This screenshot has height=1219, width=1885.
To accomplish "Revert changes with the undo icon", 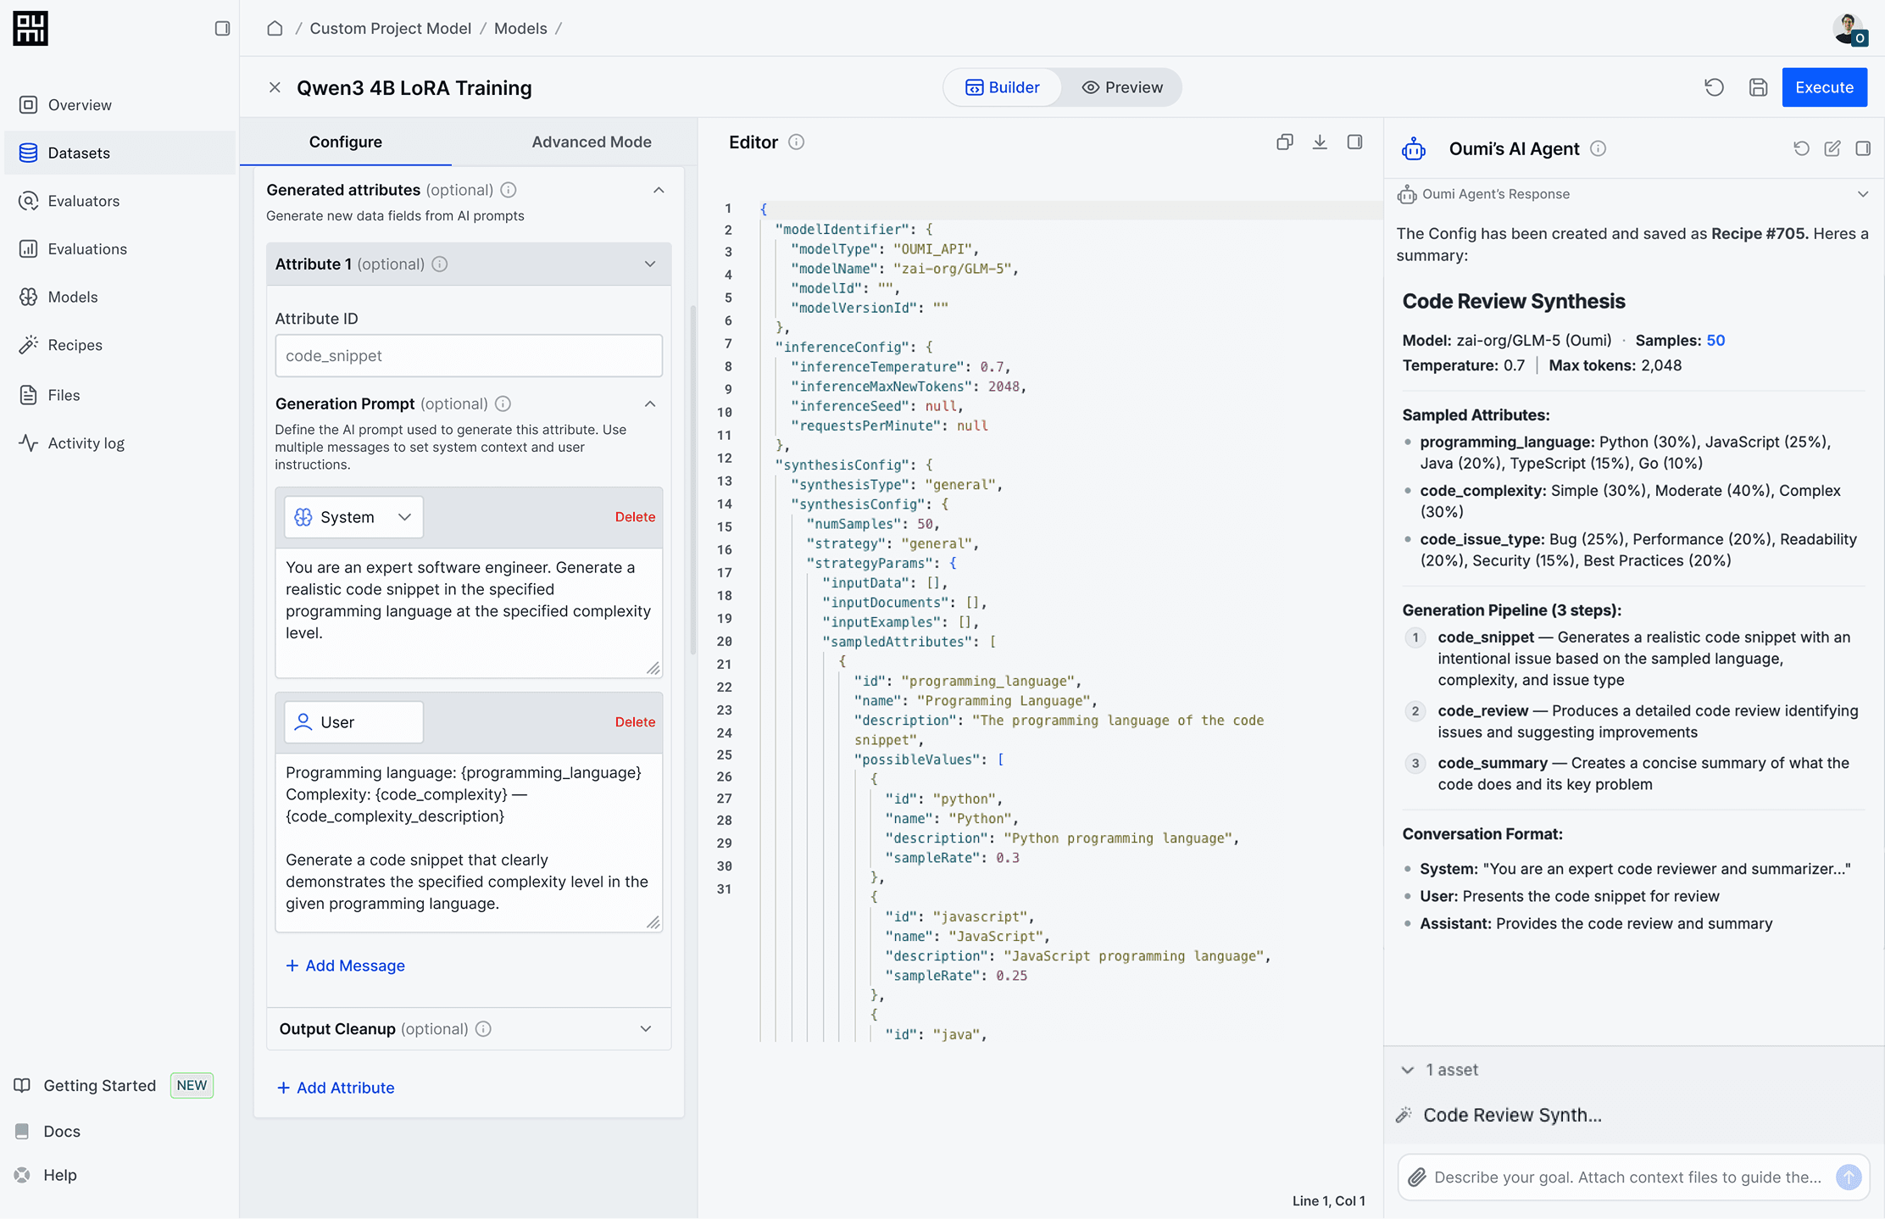I will (1714, 87).
